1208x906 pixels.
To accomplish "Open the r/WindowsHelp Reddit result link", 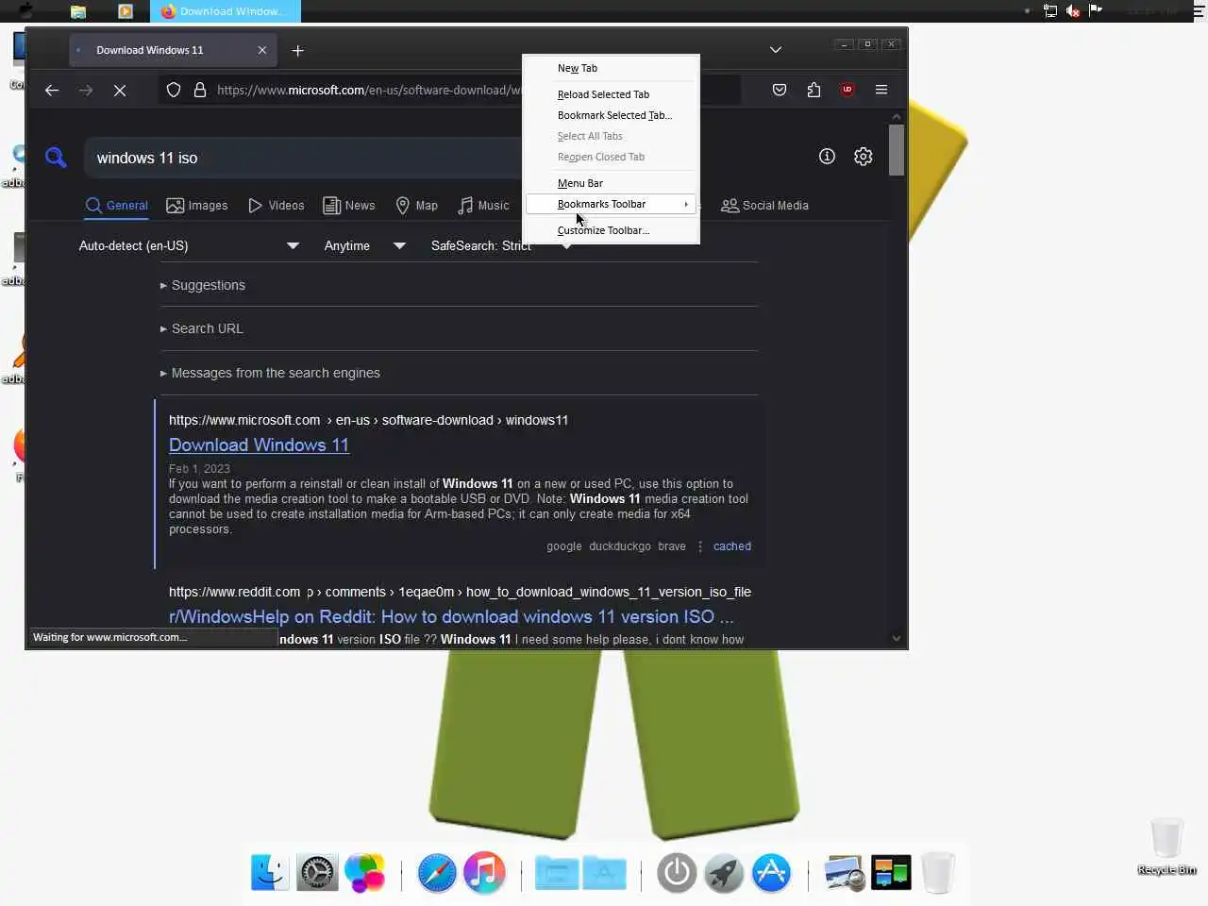I will 451,616.
